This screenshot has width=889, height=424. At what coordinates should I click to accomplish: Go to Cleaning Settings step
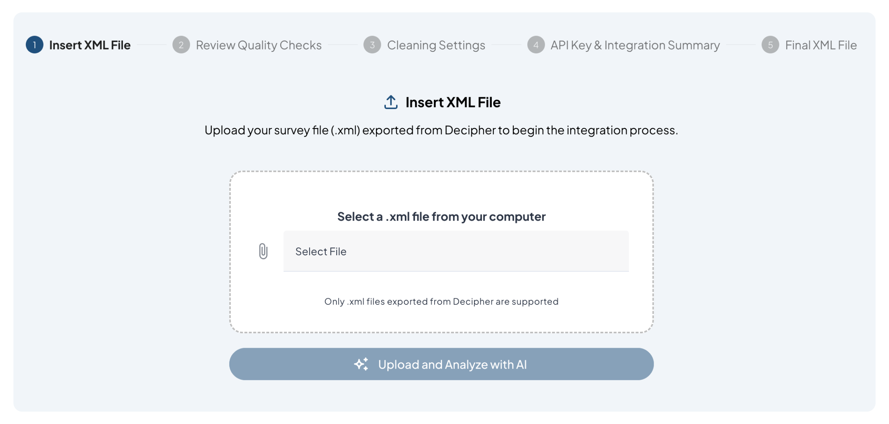click(x=436, y=45)
